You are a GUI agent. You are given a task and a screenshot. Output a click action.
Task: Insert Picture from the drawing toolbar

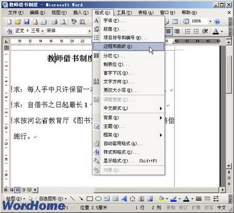[150, 199]
